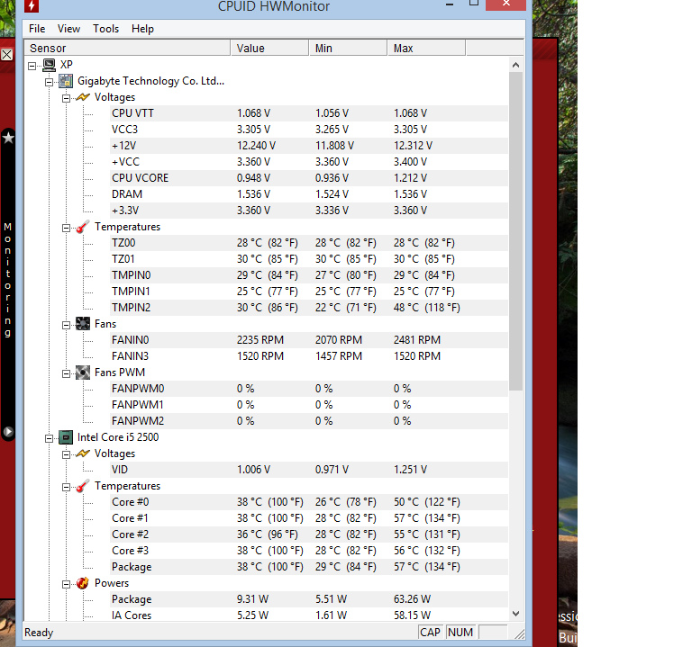Click the 63.26 W max value
Screen dimensions: 692x647
tap(412, 599)
